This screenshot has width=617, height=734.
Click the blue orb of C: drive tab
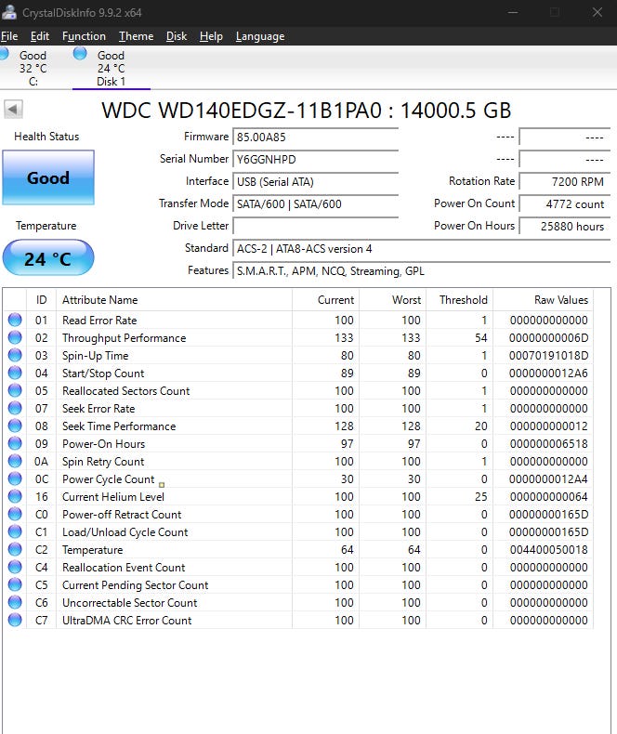pos(4,53)
